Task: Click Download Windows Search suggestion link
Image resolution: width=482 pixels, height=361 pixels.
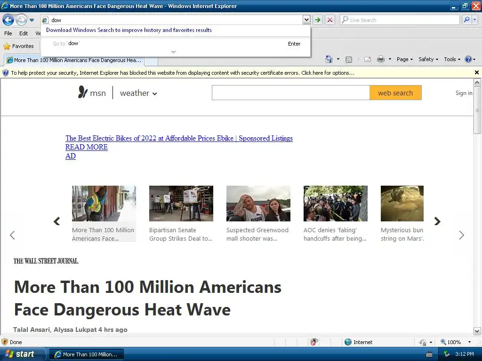Action: pos(129,30)
